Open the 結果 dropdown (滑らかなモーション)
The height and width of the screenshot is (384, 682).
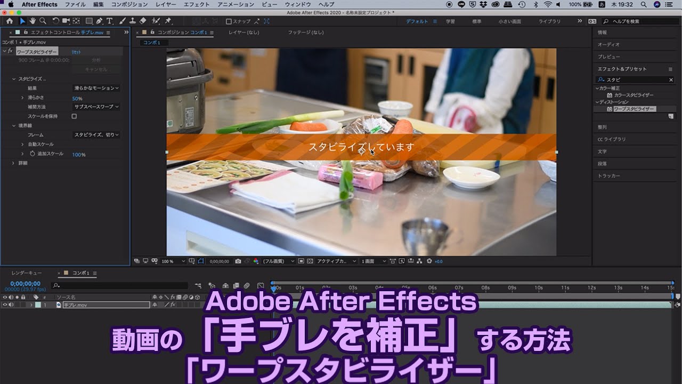[96, 88]
